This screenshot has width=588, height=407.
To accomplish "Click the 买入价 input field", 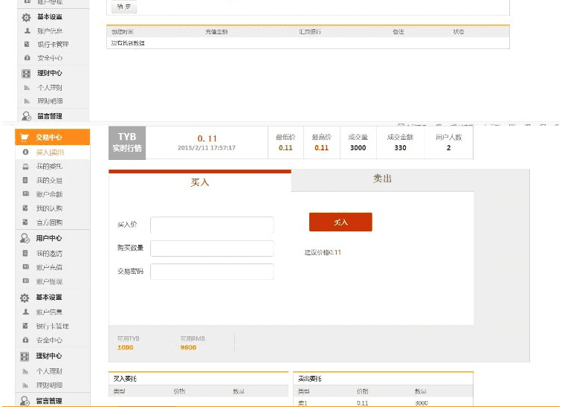I will (x=212, y=225).
